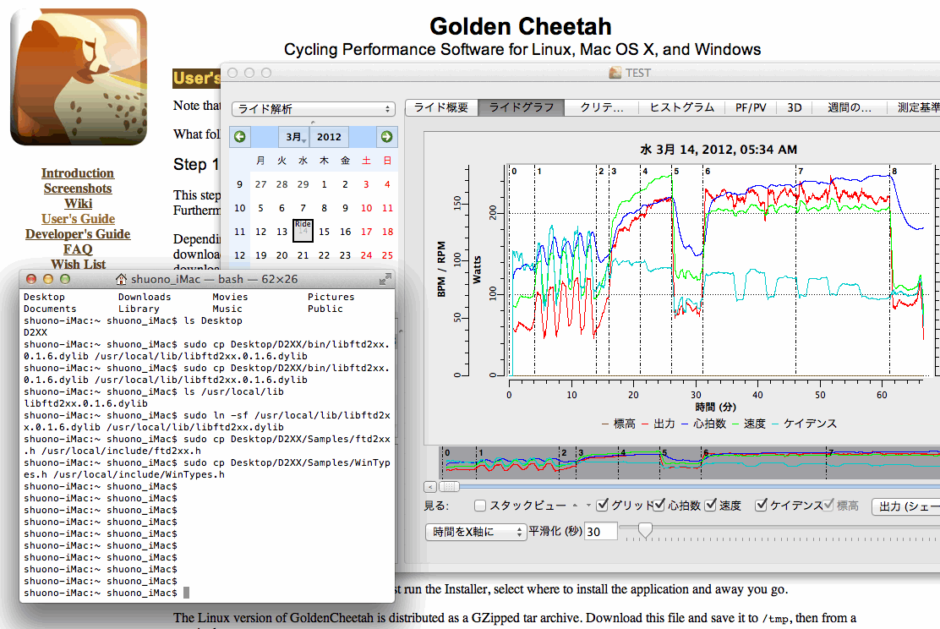Open the FAQ link
Viewport: 940px width, 629px height.
point(78,249)
